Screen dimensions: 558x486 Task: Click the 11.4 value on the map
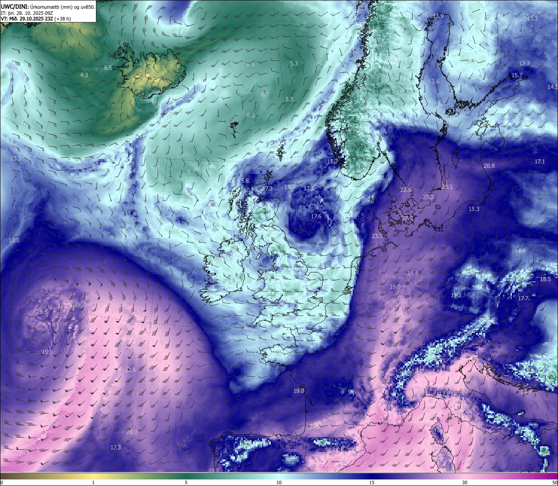521,251
